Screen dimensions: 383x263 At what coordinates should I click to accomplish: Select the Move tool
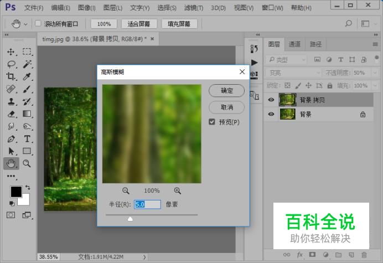pos(11,52)
